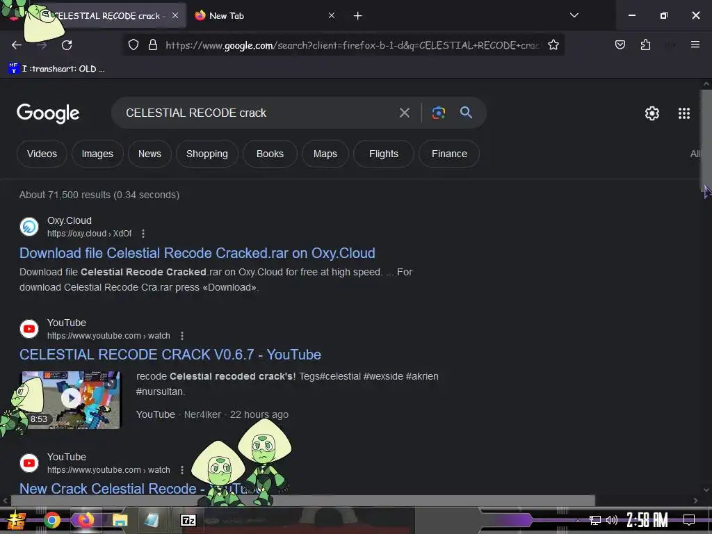Open 7-Zip from the taskbar
The height and width of the screenshot is (534, 712).
188,520
